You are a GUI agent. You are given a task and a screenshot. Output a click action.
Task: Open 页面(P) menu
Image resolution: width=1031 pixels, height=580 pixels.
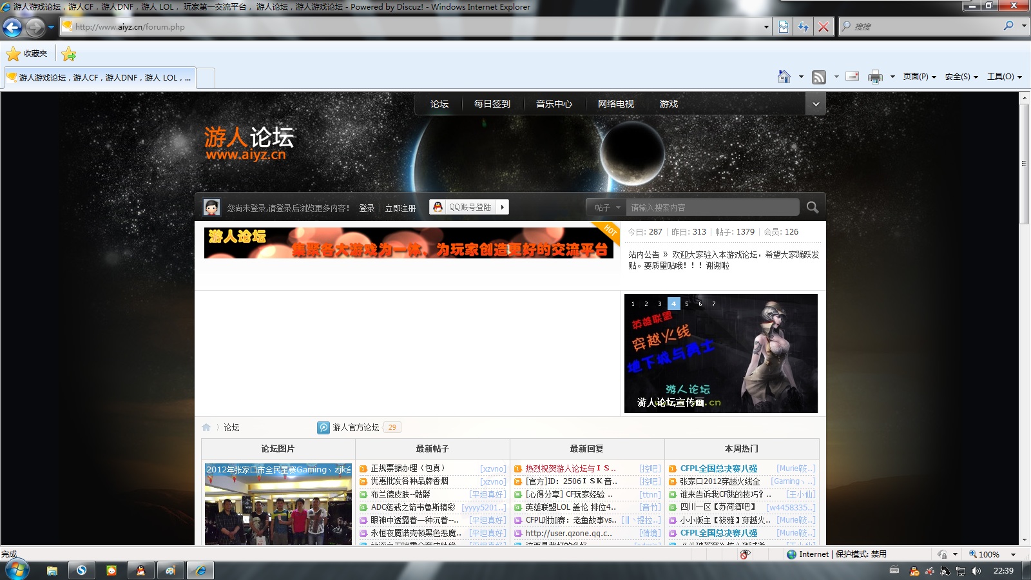[x=920, y=77]
